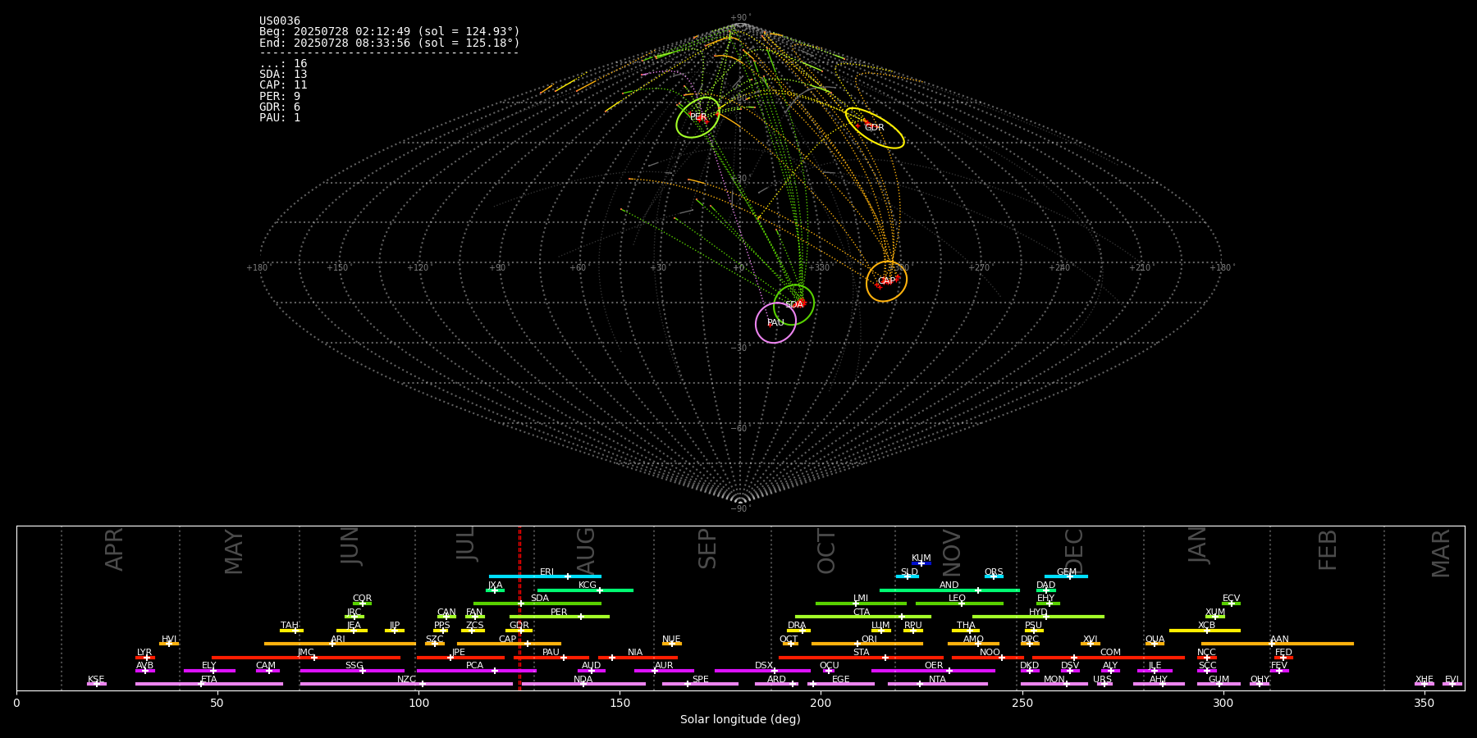The width and height of the screenshot is (1477, 738).
Task: Click the EVI shower marker
Action: pos(1452,684)
